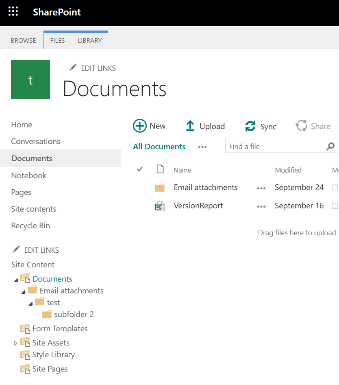Collapse the Email attachments tree node
The image size is (339, 385).
[23, 292]
